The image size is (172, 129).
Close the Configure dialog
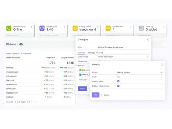(x=148, y=40)
